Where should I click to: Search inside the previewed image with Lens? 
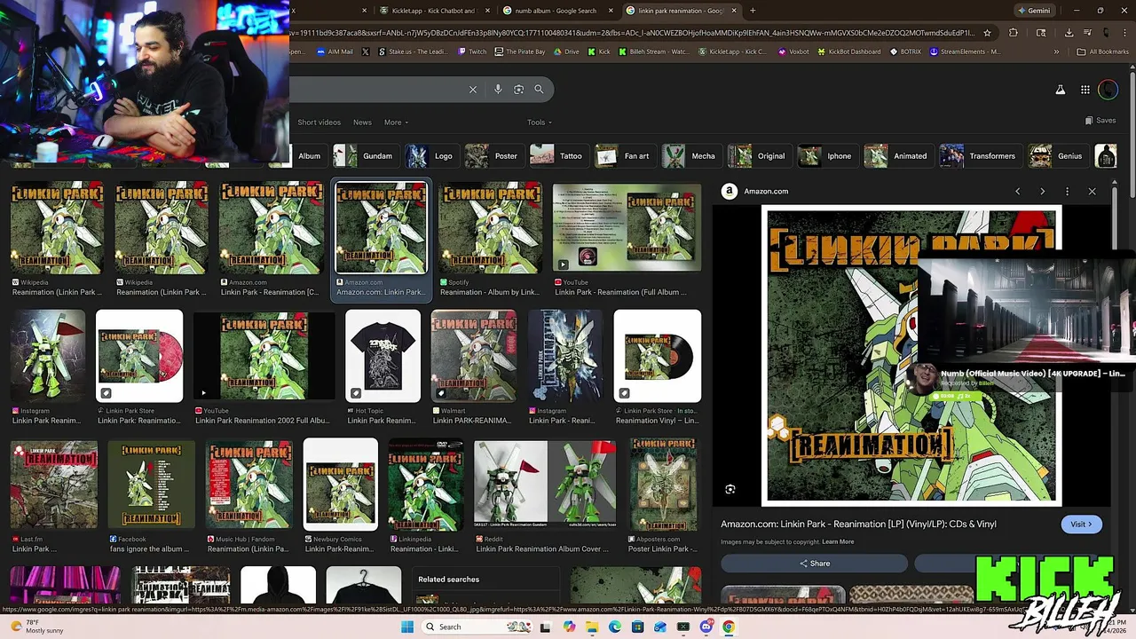click(x=730, y=489)
